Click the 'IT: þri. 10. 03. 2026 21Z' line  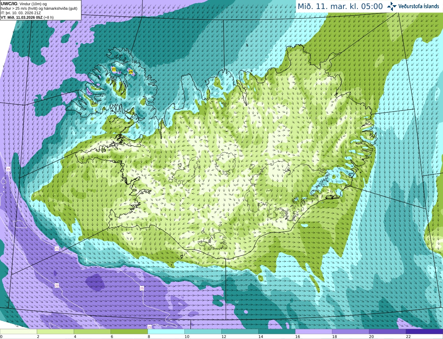click(21, 13)
